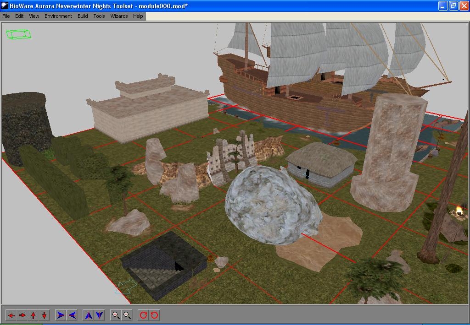Zoom out with the minus magnifier
This screenshot has height=325, width=470.
[127, 315]
